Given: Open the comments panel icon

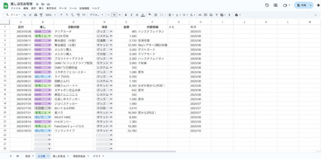Looking at the screenshot, I should tap(276, 5).
